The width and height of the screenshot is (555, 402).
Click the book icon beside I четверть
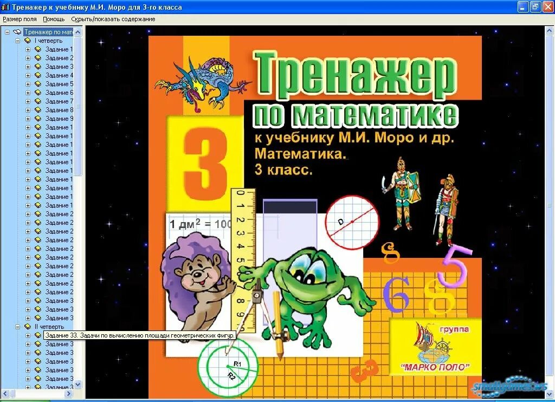[28, 41]
